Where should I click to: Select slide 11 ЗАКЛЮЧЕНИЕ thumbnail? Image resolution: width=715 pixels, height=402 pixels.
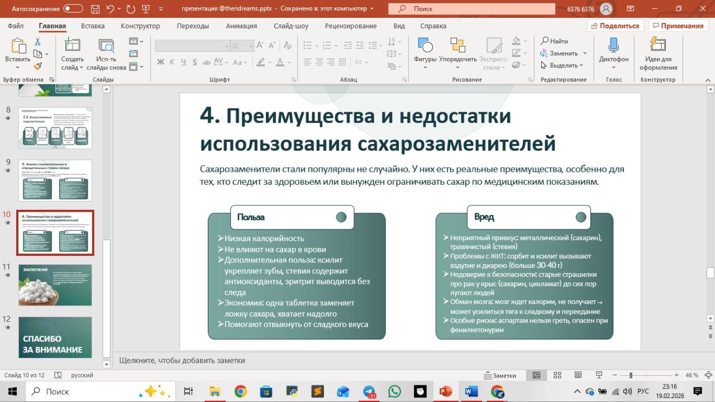(55, 285)
